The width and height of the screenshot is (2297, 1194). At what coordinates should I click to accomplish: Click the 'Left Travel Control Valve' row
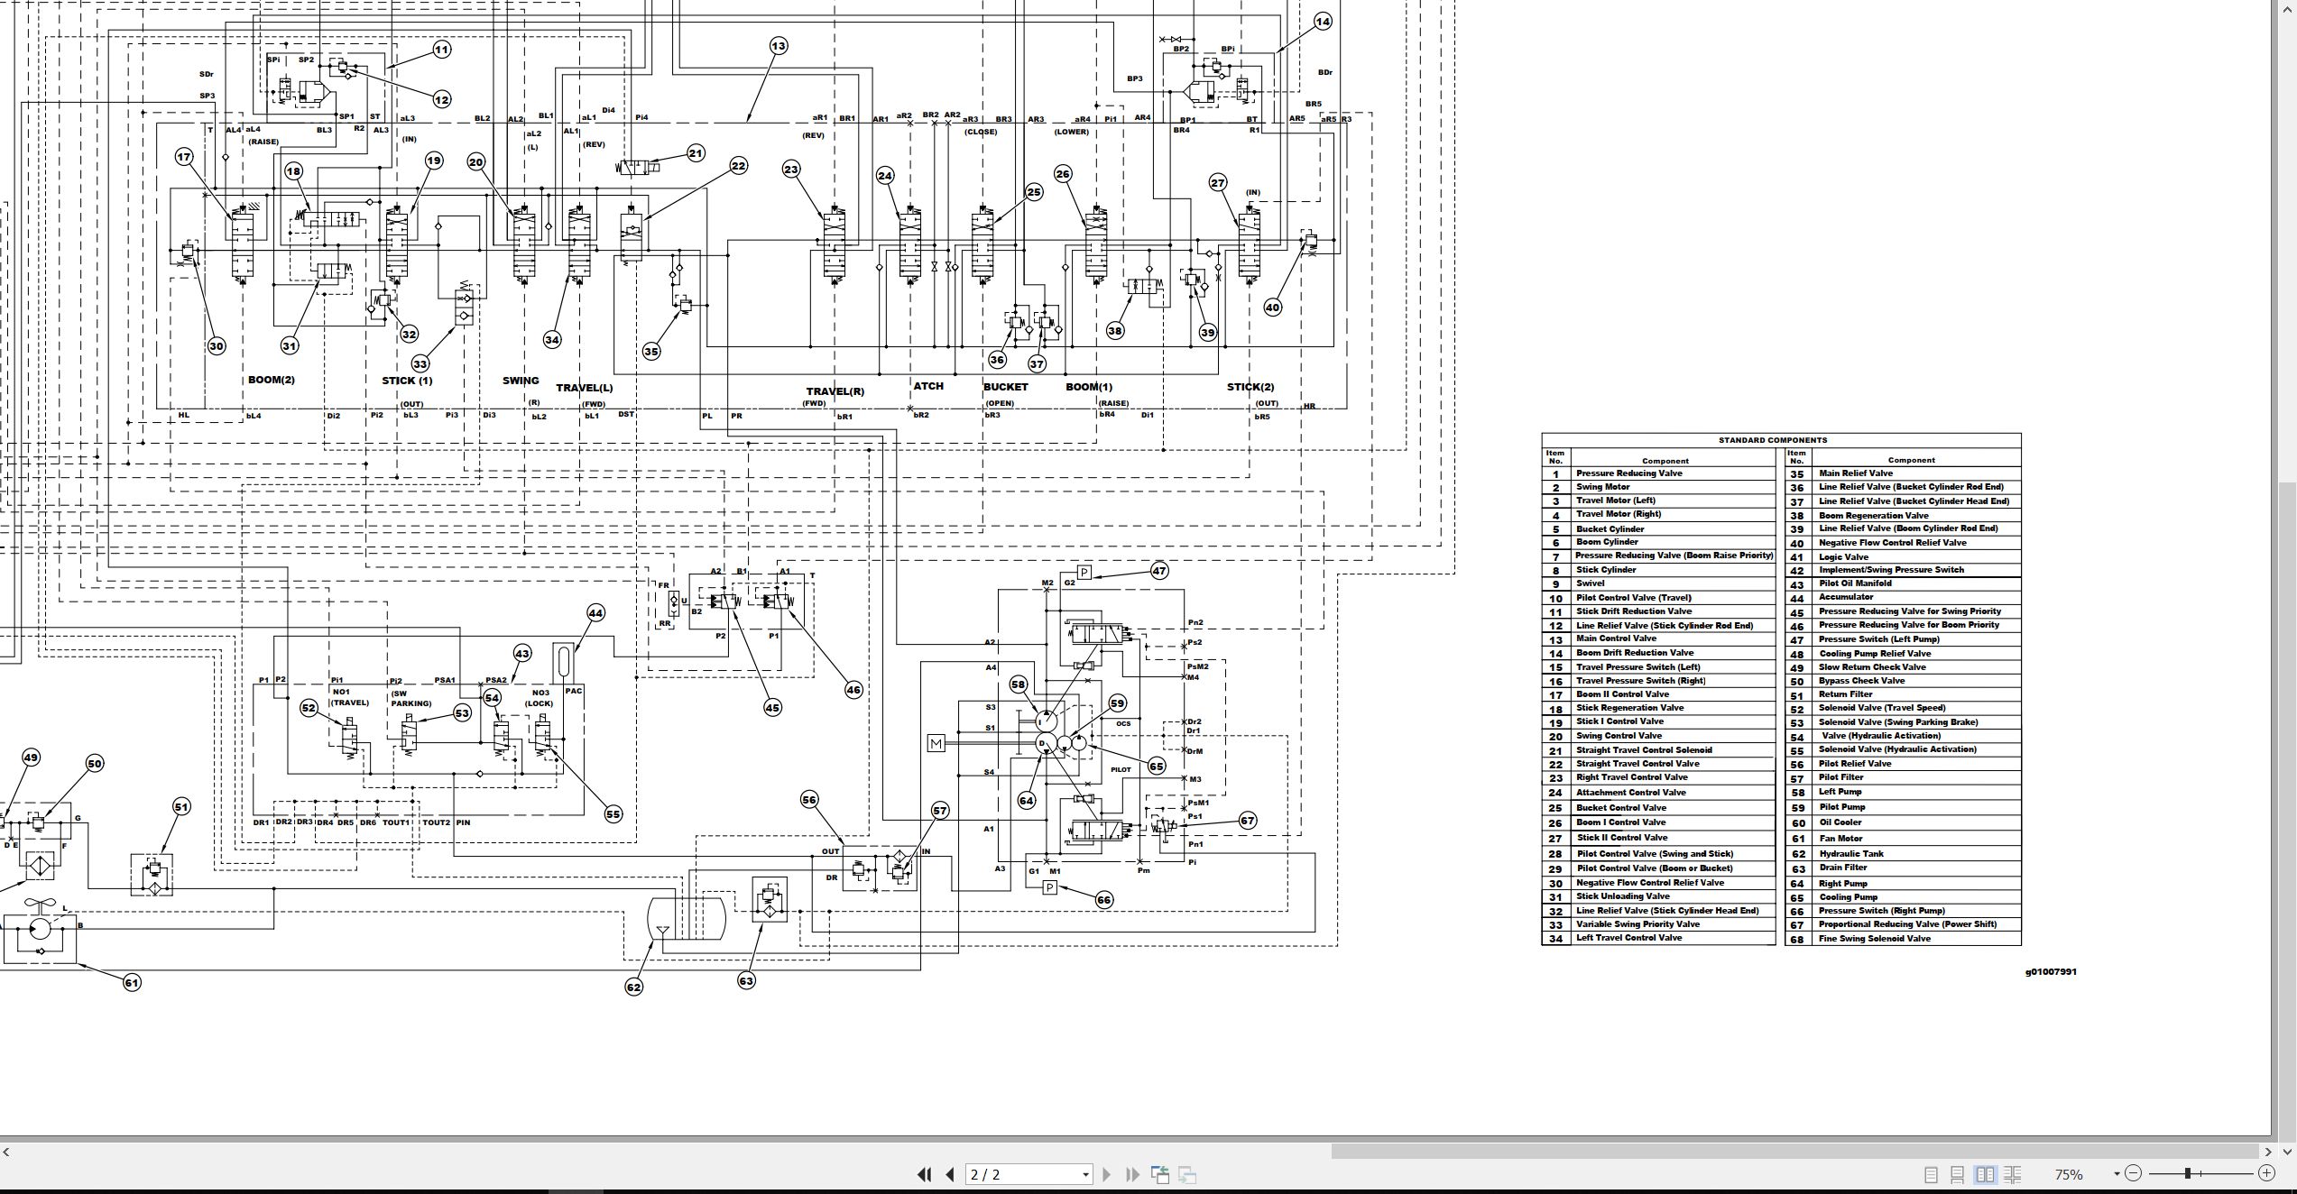tap(1658, 938)
